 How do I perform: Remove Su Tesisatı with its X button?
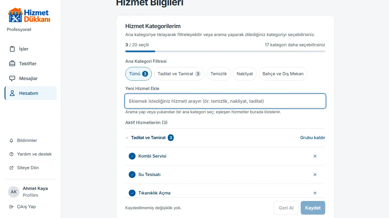(315, 175)
